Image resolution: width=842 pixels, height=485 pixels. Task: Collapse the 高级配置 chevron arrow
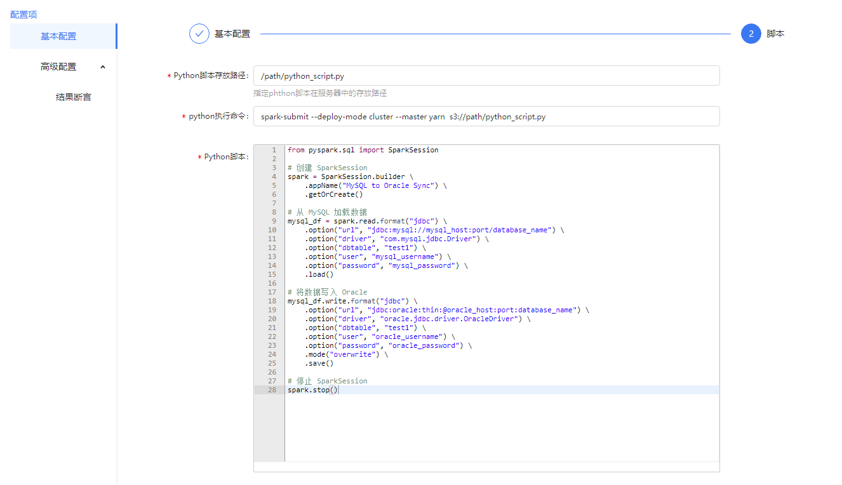pos(103,67)
